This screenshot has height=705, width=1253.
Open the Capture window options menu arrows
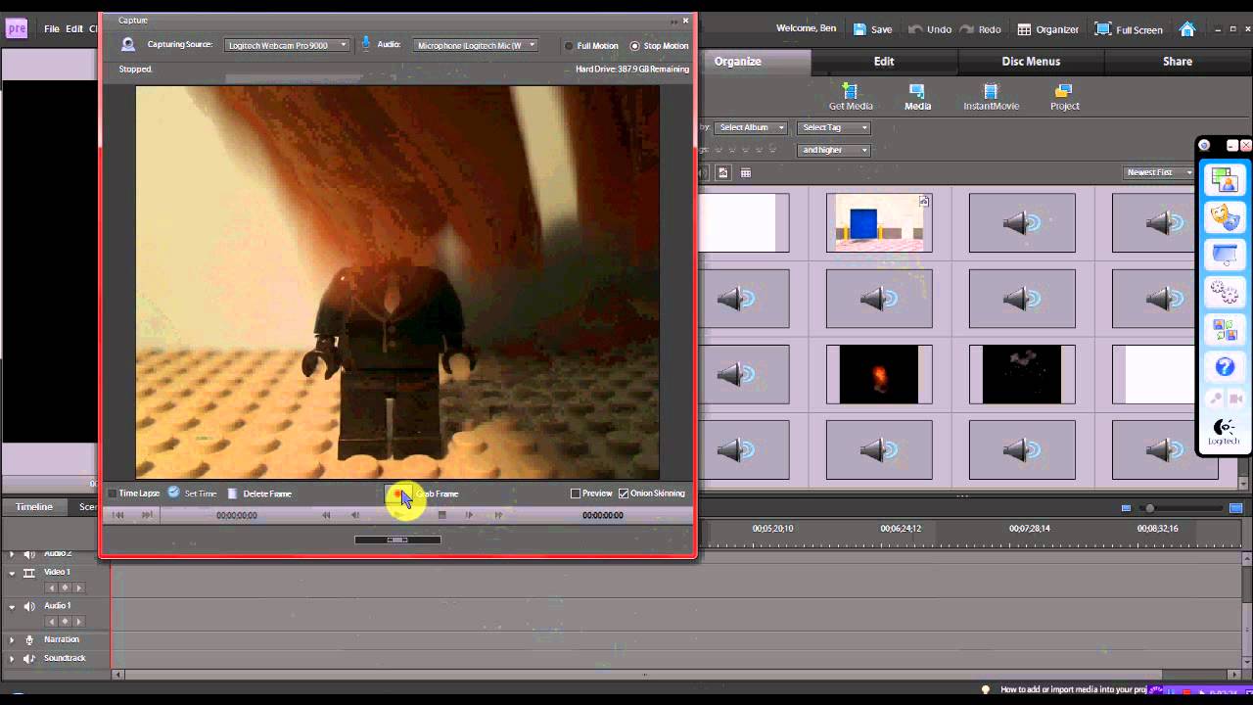point(673,21)
